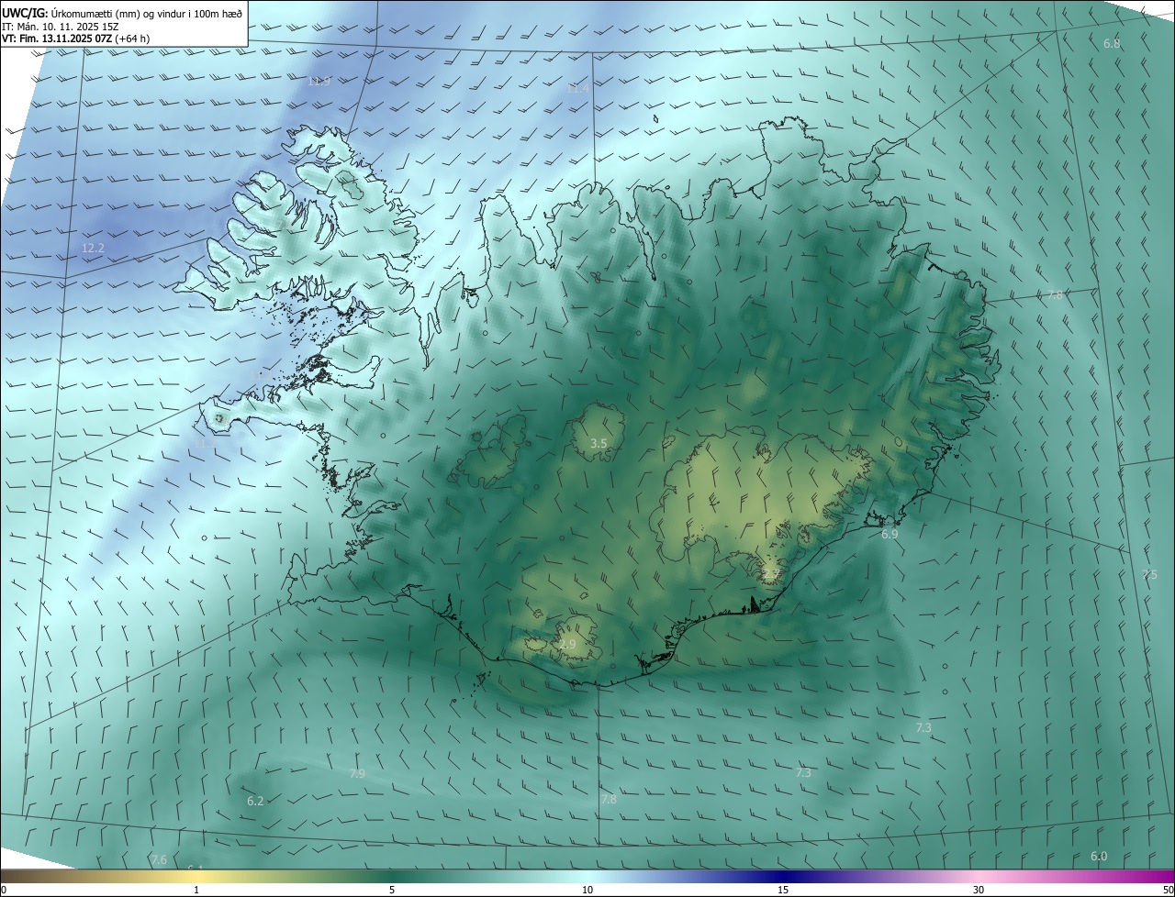
Task: Click the color scale tick label 5
Action: pyautogui.click(x=392, y=890)
